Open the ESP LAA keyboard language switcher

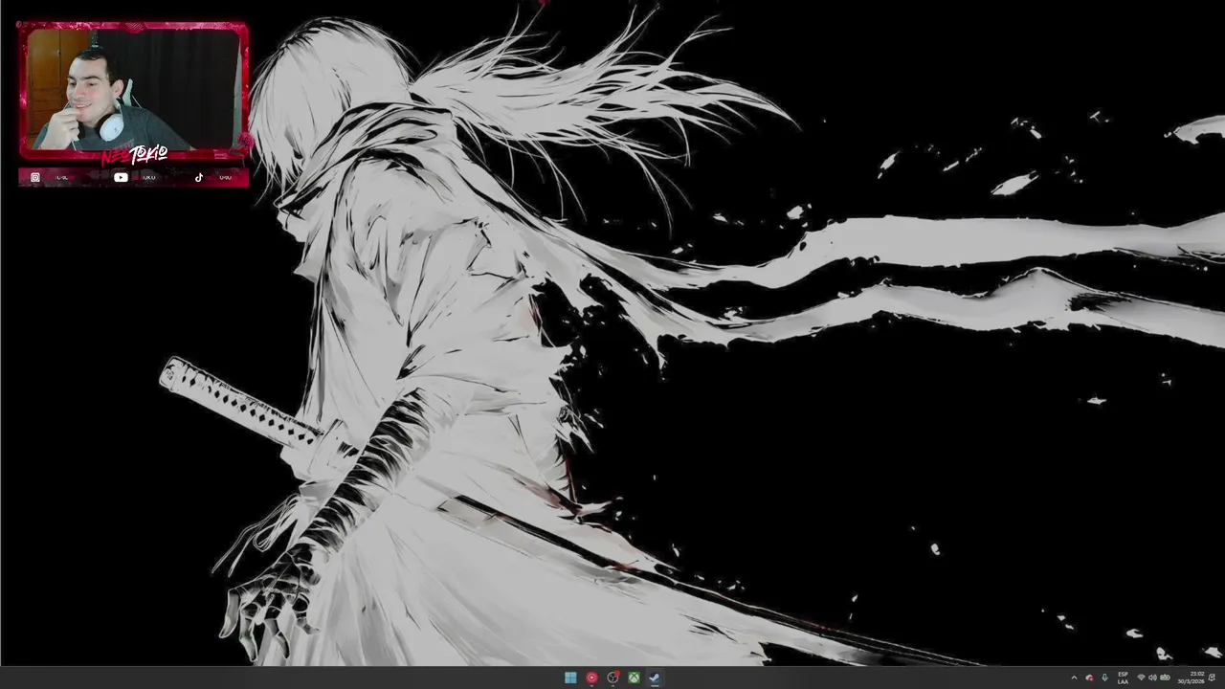pyautogui.click(x=1123, y=678)
